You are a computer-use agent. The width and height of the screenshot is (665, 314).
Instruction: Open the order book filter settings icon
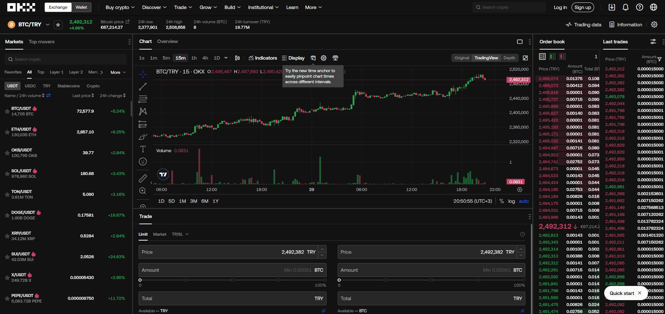pyautogui.click(x=653, y=42)
